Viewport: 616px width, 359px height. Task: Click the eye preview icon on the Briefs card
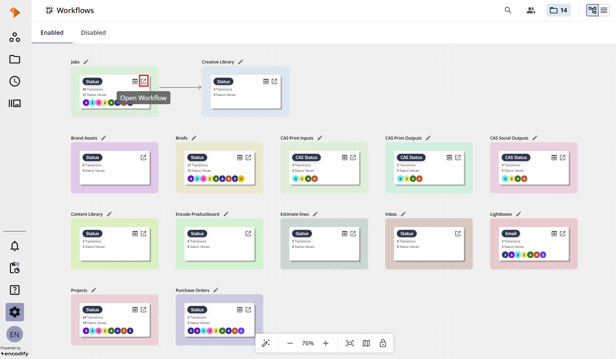pyautogui.click(x=240, y=158)
